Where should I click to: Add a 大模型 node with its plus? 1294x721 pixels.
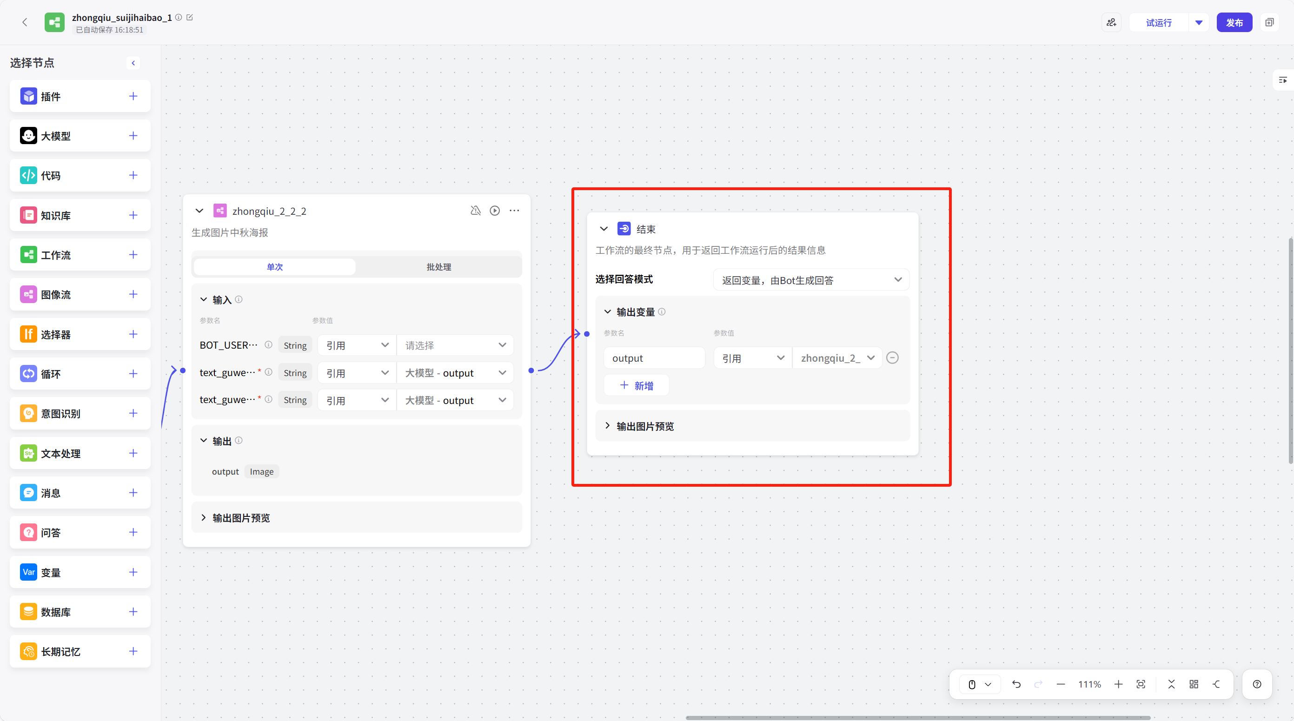(133, 136)
